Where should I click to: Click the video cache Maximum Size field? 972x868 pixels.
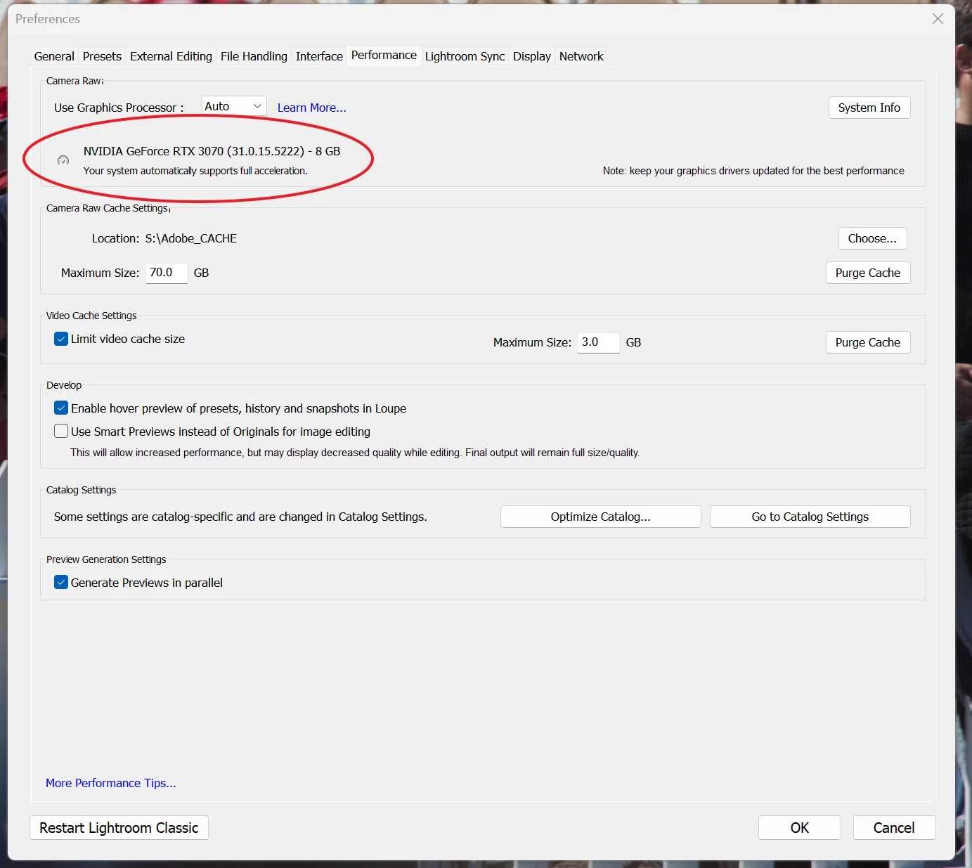pyautogui.click(x=599, y=342)
